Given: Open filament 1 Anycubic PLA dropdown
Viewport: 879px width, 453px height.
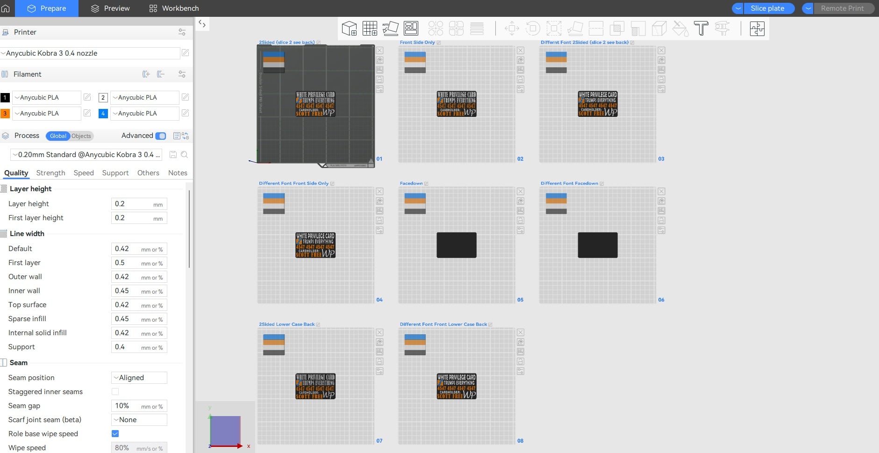Looking at the screenshot, I should (x=46, y=97).
